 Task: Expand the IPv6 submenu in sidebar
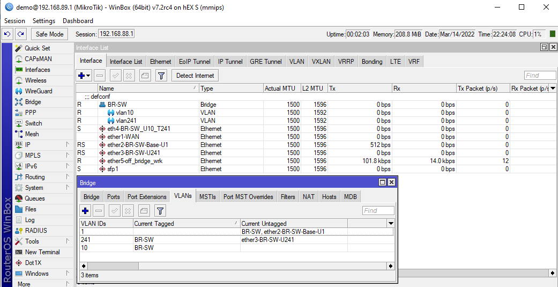(67, 166)
